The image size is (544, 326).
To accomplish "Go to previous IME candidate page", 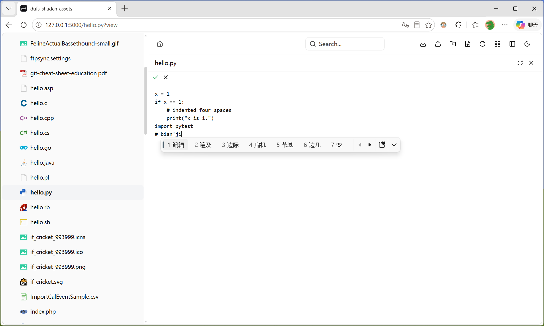I will [x=360, y=145].
